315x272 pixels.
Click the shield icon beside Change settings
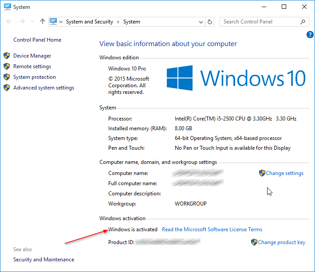click(262, 173)
